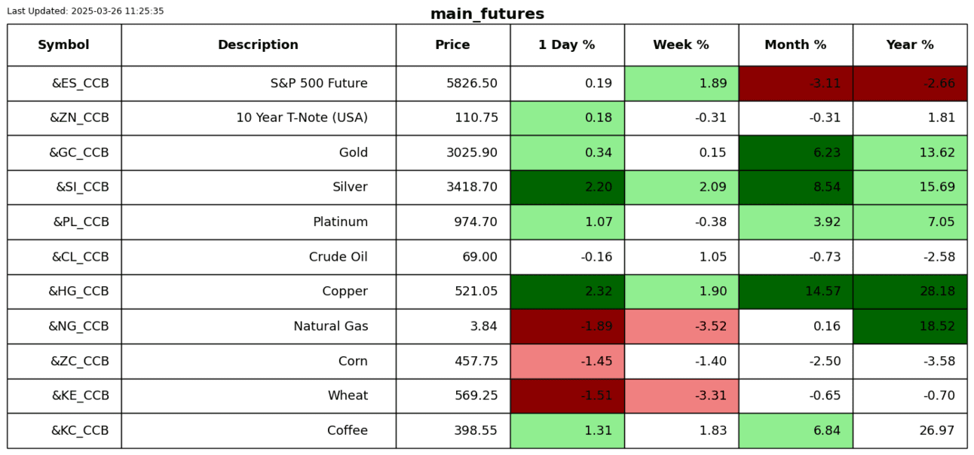Click Natural Gas dark red -1.89 cell
The image size is (974, 455).
pos(567,326)
